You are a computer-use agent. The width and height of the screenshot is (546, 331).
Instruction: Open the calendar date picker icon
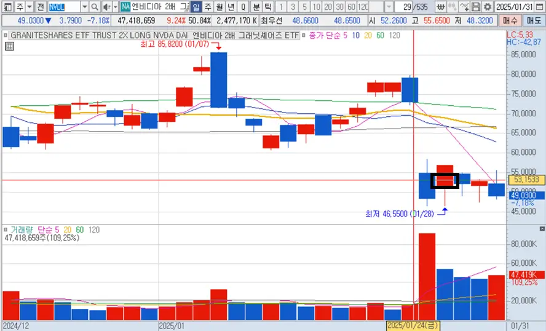click(539, 7)
